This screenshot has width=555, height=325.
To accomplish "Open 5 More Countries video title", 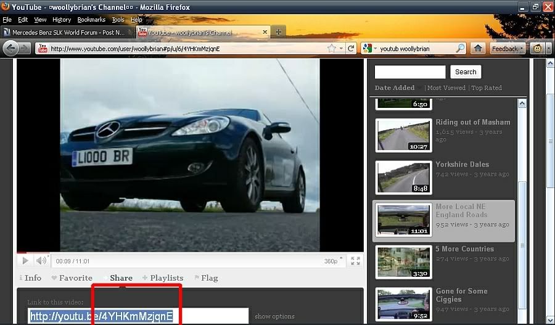I will coord(465,249).
